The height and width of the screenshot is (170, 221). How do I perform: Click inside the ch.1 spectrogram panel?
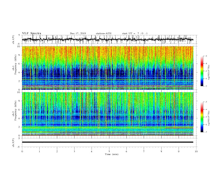(x=107, y=68)
